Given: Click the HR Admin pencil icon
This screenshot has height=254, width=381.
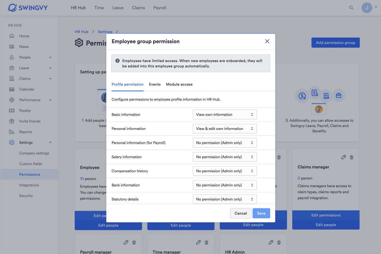Looking at the screenshot, I should tap(271, 242).
